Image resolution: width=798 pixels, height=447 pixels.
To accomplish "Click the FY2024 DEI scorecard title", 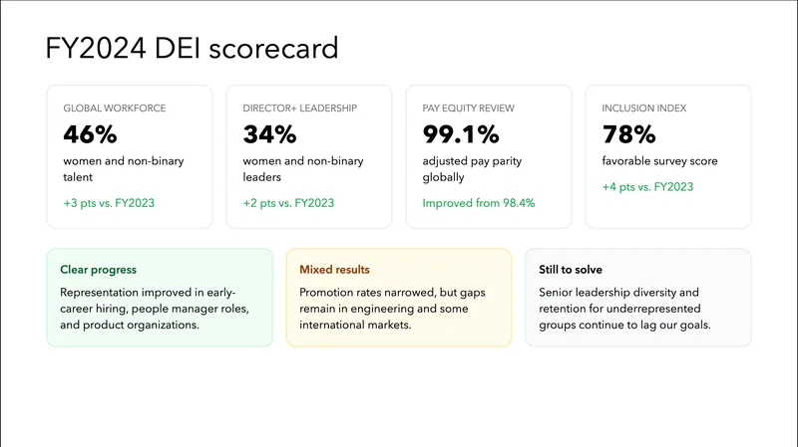I will (192, 48).
